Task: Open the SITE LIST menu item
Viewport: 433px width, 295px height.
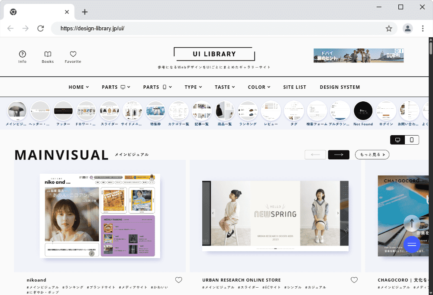Action: point(295,87)
